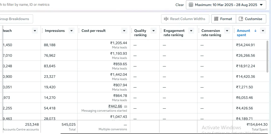
Task: Open the Customise columns panel
Action: click(x=251, y=19)
